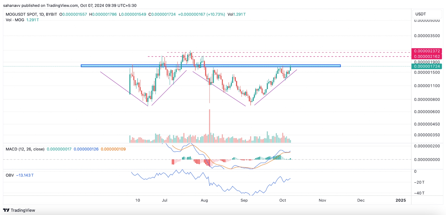Viewport: 446px width, 215px height.
Task: Click the 0.000003500 price scale label
Action: point(427,36)
